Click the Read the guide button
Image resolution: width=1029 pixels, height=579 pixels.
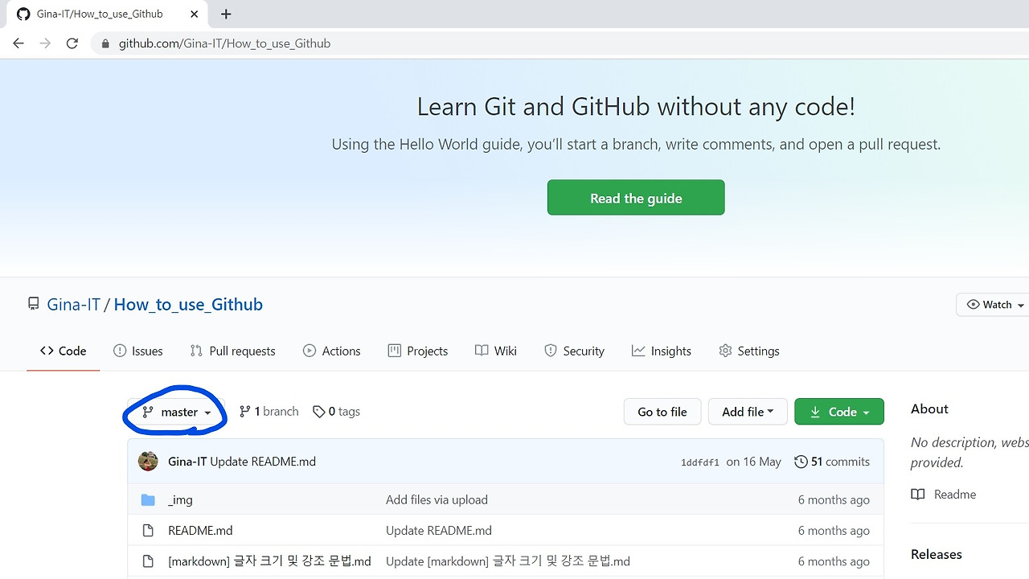(636, 198)
